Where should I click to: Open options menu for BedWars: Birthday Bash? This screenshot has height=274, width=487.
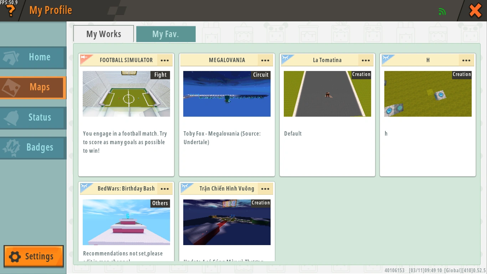click(165, 189)
